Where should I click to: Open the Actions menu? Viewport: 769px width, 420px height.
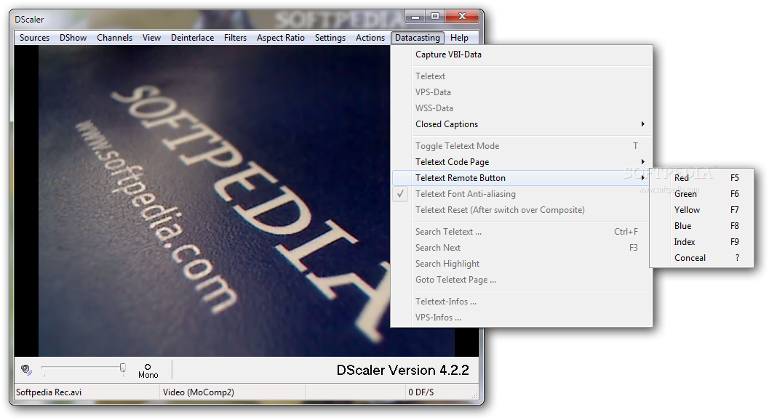370,38
